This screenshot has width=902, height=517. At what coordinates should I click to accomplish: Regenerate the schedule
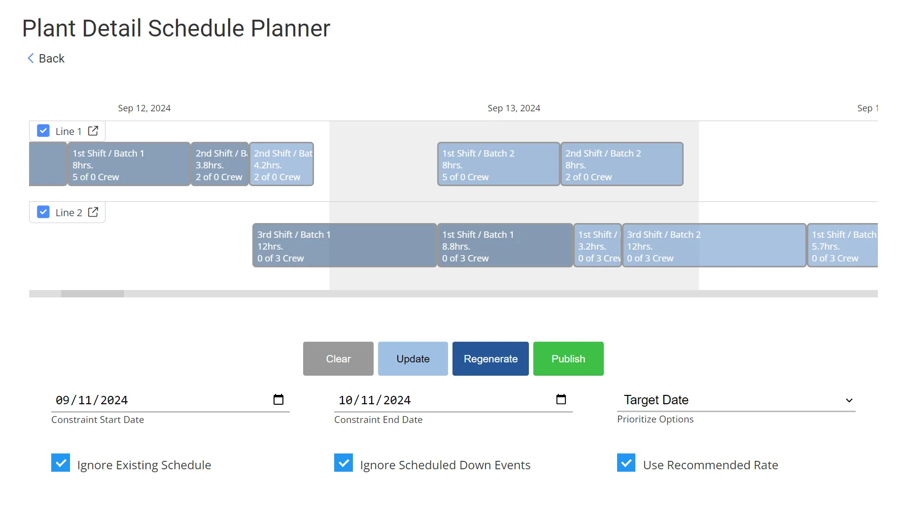[x=490, y=359]
